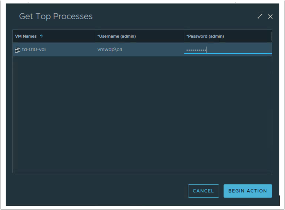Click divider between Username and Password columns
This screenshot has width=285, height=210.
pyautogui.click(x=184, y=36)
